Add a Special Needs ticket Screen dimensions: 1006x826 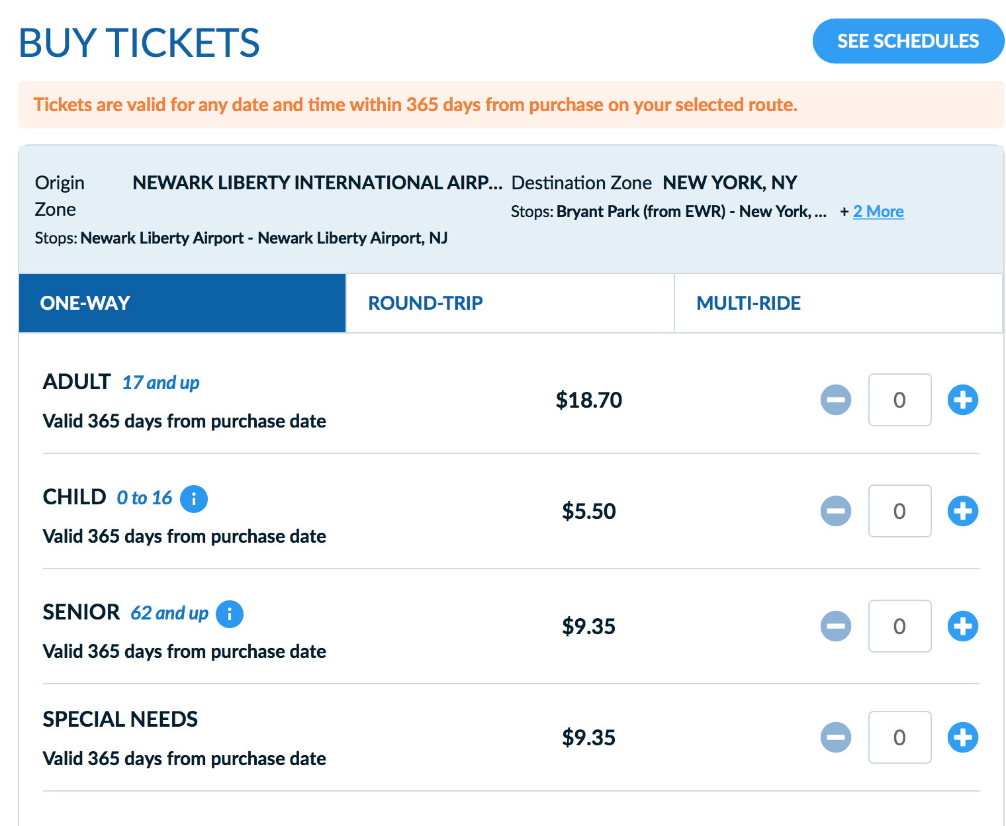click(963, 737)
